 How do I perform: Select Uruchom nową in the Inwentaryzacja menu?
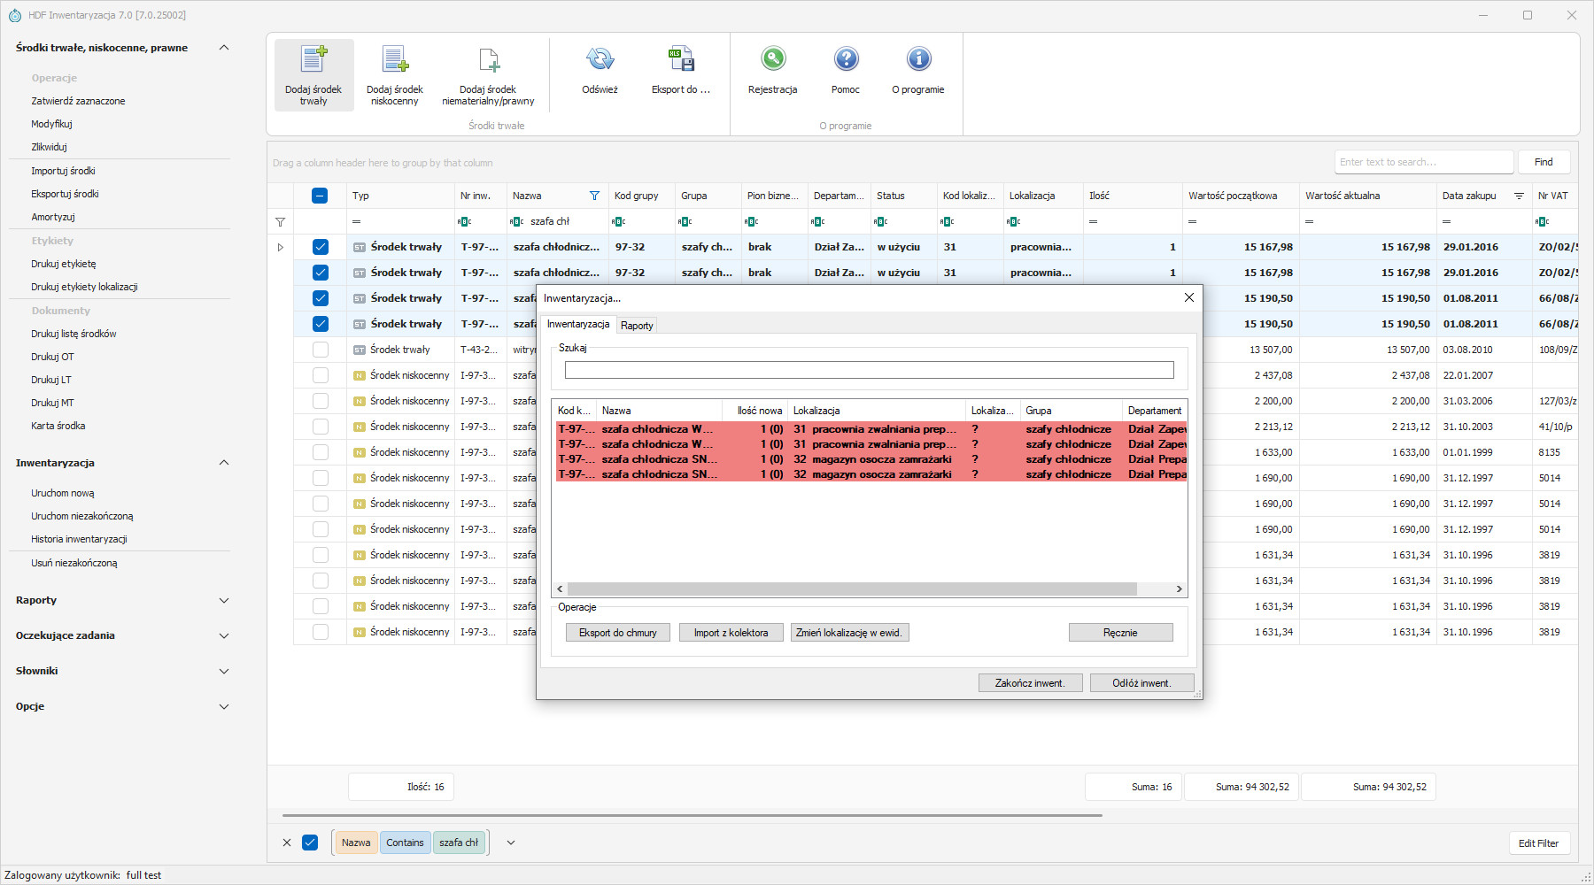[63, 493]
